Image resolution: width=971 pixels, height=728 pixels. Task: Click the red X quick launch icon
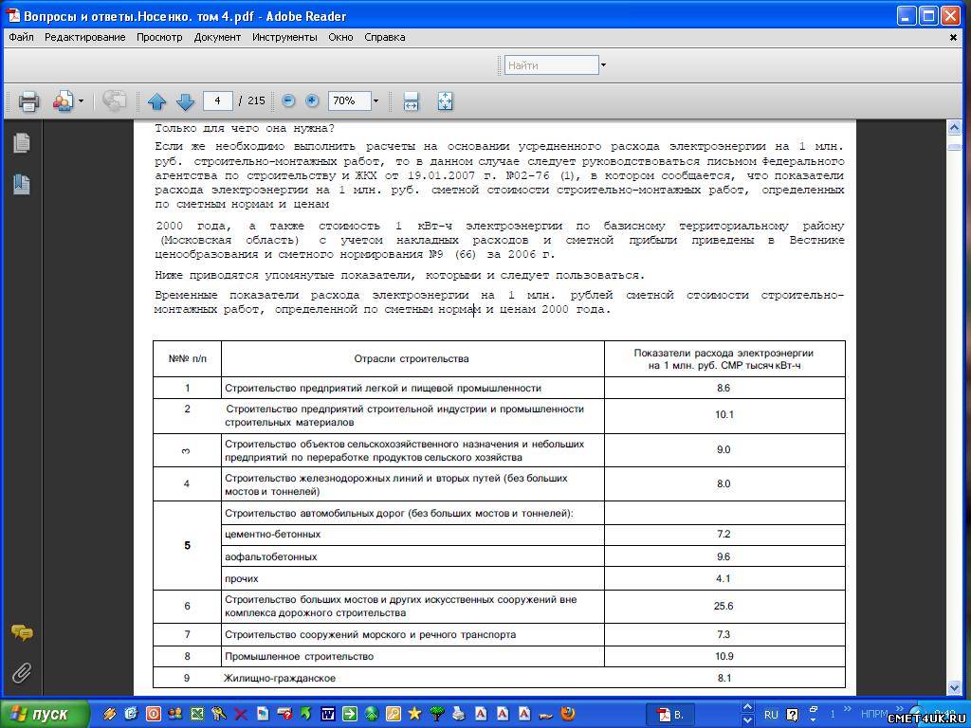pyautogui.click(x=241, y=714)
